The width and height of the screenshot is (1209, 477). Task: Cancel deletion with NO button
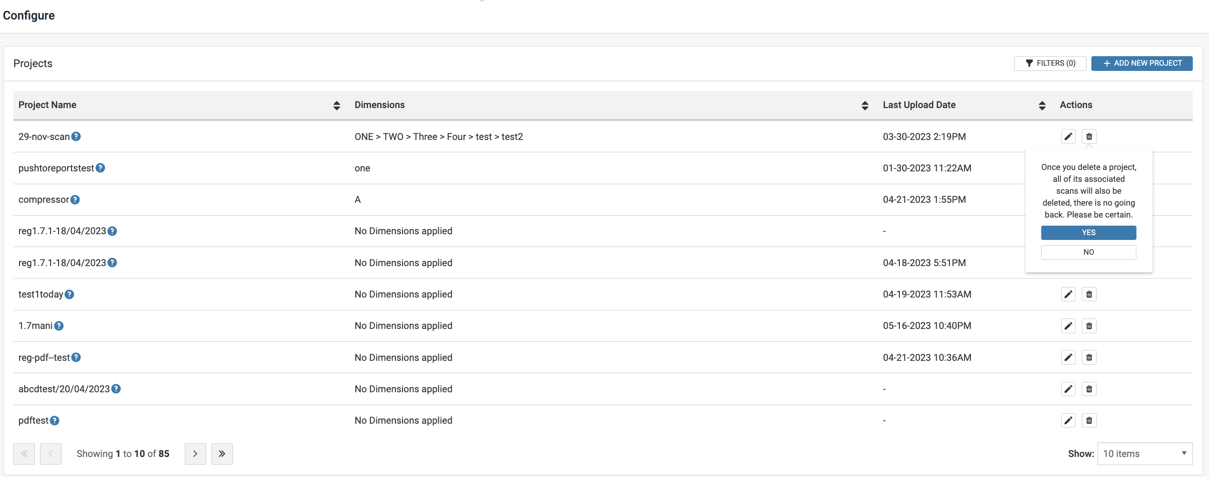(x=1088, y=252)
